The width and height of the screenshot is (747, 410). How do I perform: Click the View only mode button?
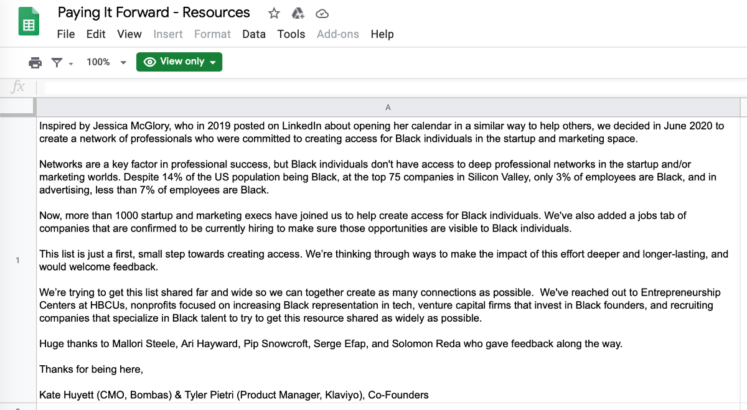(179, 62)
